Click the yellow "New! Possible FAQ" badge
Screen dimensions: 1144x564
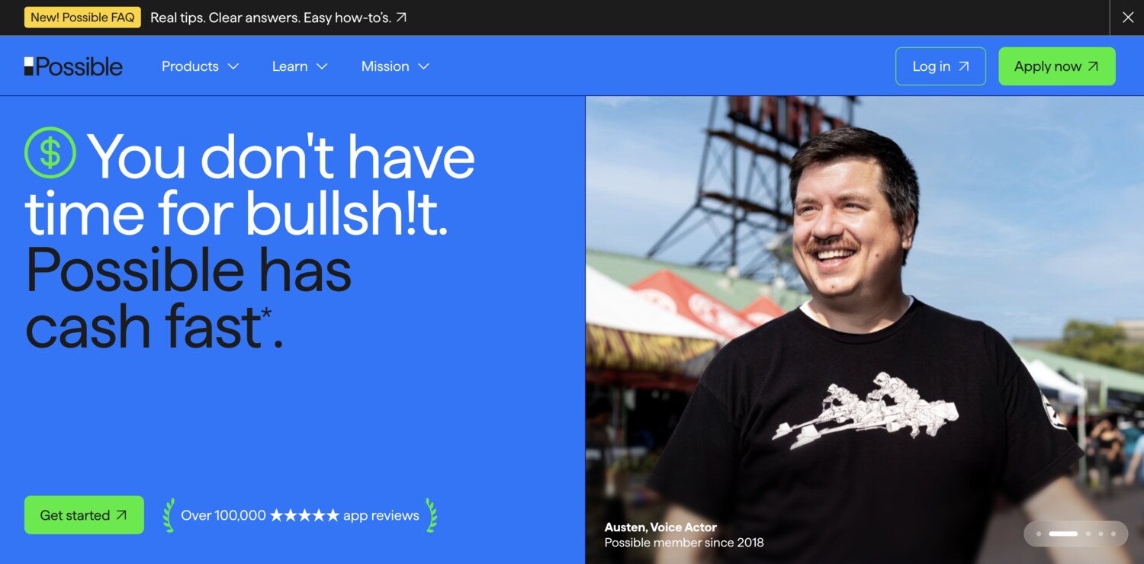click(x=82, y=18)
